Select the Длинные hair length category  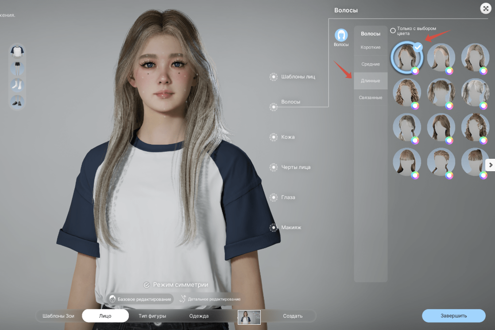(371, 81)
